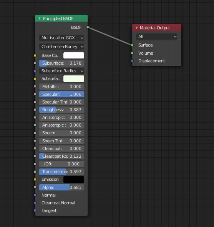Click the Alpha input socket
The width and height of the screenshot is (214, 227).
(x=35, y=187)
